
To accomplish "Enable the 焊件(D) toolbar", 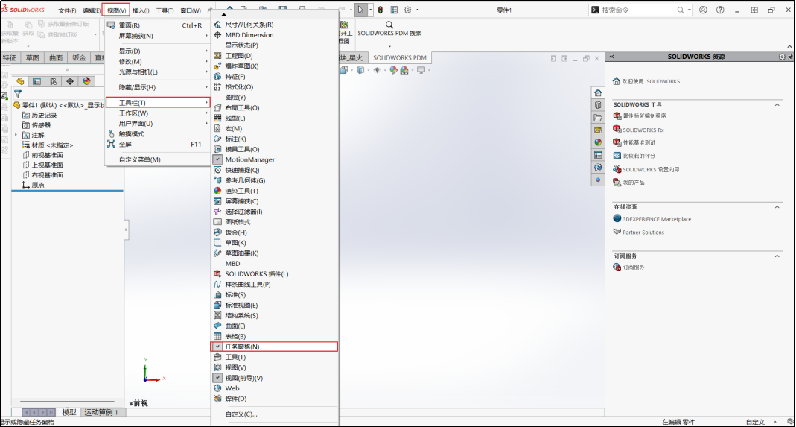I will tap(274, 399).
